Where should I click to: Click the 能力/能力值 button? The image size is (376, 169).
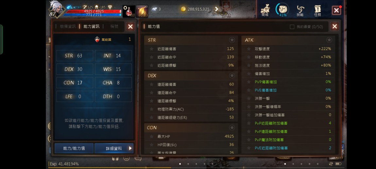(74, 148)
